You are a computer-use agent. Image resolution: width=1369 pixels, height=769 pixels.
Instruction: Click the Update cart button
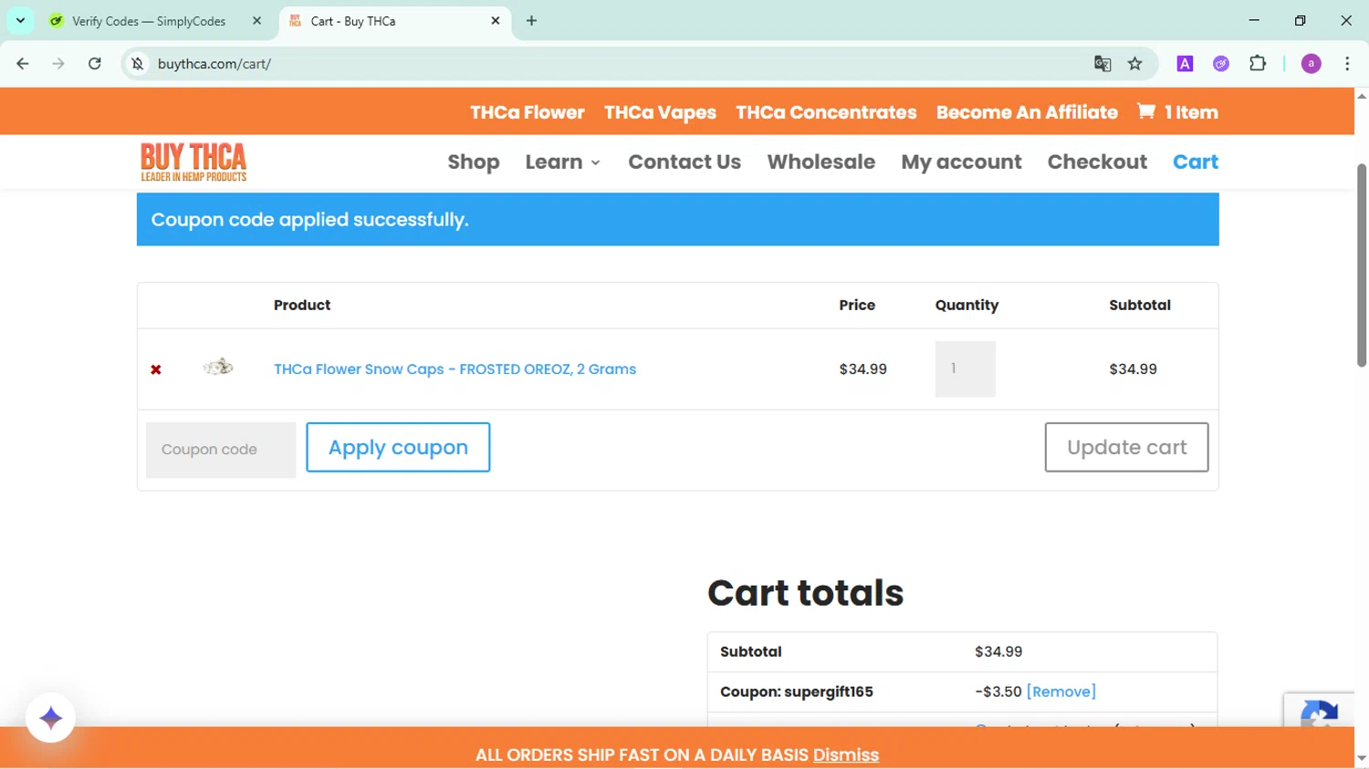[1126, 447]
